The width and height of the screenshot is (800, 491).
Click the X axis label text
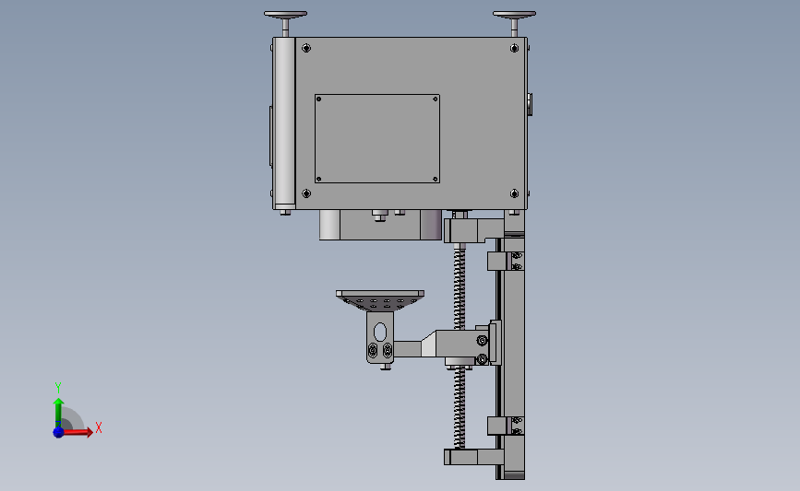click(99, 427)
